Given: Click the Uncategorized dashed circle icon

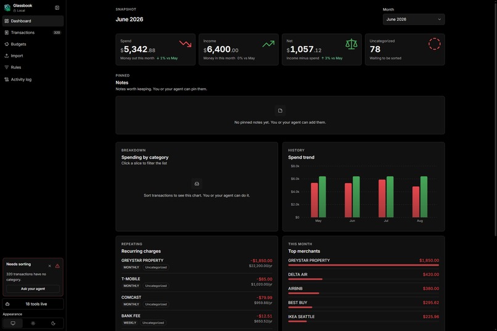Looking at the screenshot, I should (x=435, y=44).
